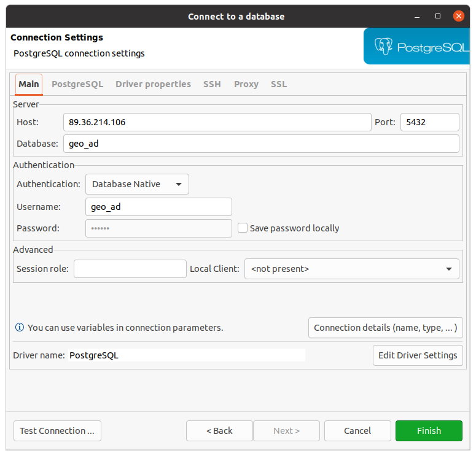476x456 pixels.
Task: Expand the Local Client dropdown
Action: (x=351, y=269)
